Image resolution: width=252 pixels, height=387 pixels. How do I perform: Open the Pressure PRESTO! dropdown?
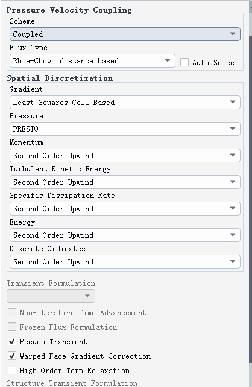(125, 129)
